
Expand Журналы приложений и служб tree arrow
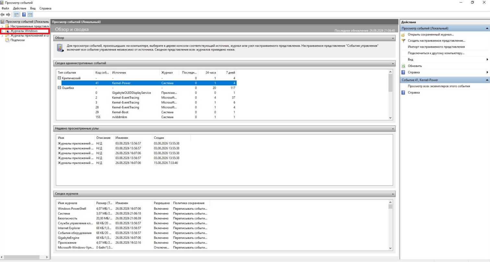tap(2, 36)
